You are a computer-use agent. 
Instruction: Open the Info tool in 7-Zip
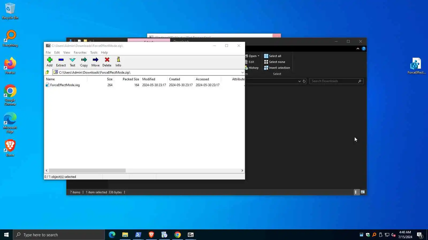pos(118,62)
